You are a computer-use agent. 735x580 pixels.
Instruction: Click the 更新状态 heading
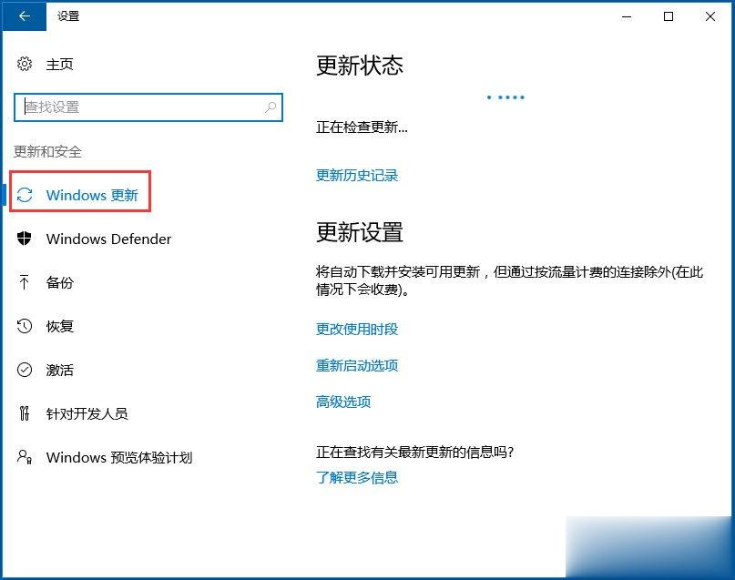click(360, 66)
